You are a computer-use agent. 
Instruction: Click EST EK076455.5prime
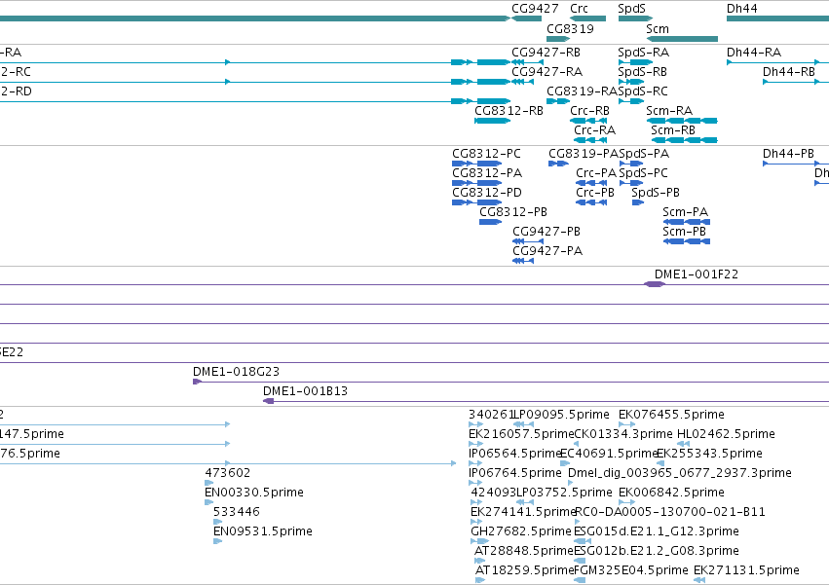671,415
